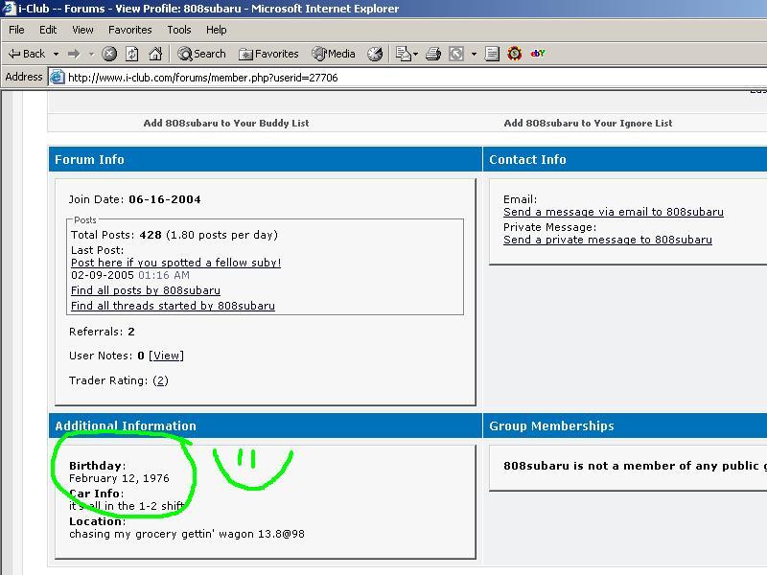Click the eBay toolbar icon

[x=538, y=54]
